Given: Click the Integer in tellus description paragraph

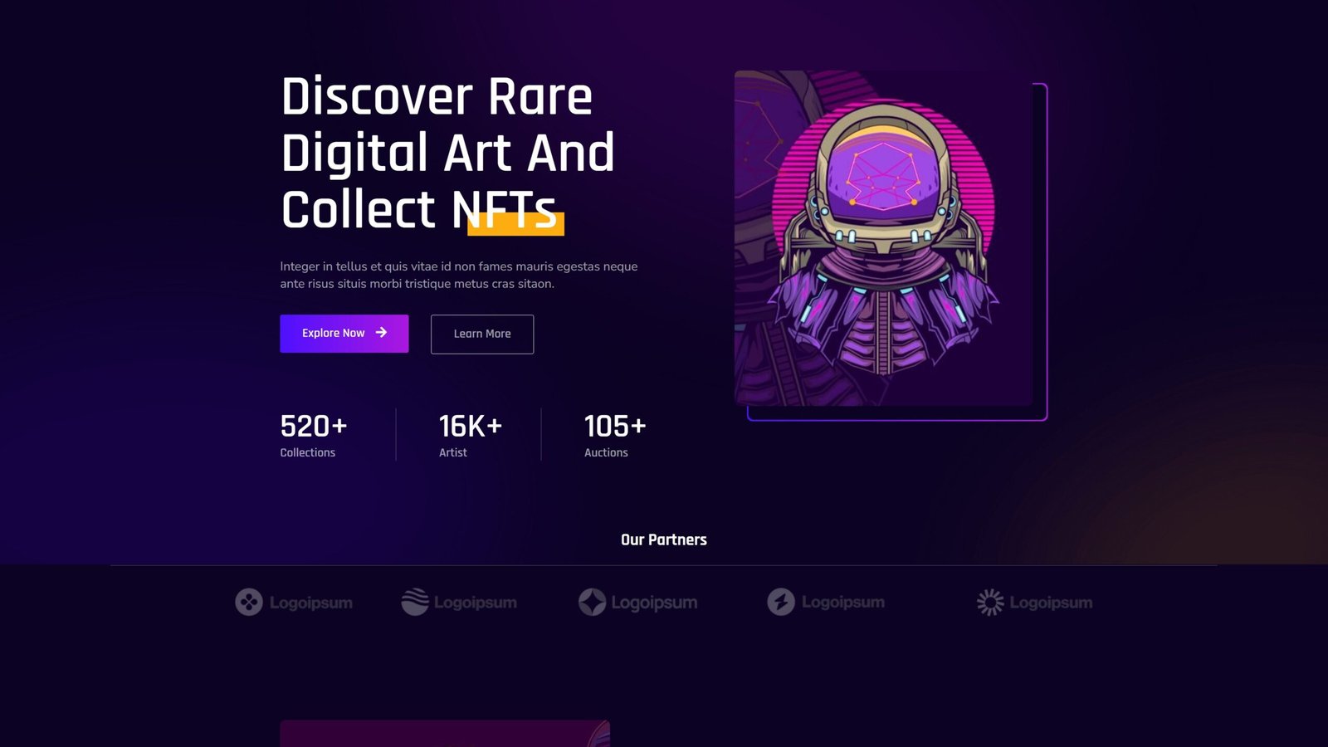Looking at the screenshot, I should [459, 275].
